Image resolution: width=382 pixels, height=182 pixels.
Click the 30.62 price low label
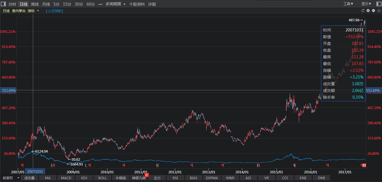(74, 159)
